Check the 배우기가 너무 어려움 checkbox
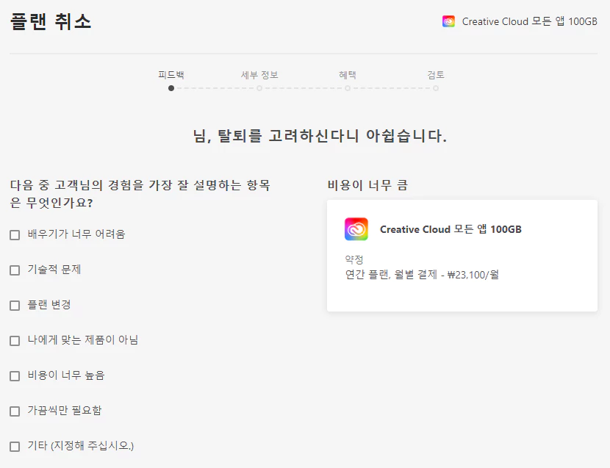This screenshot has height=468, width=610. point(15,235)
